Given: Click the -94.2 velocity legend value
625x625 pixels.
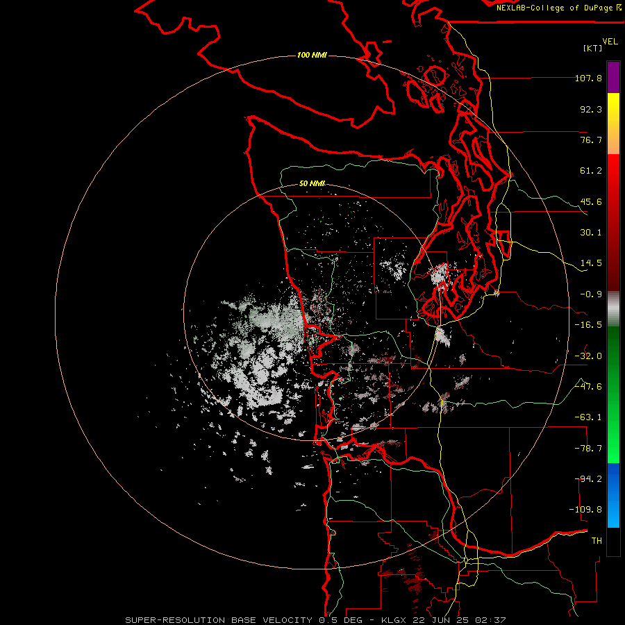Looking at the screenshot, I should point(588,479).
